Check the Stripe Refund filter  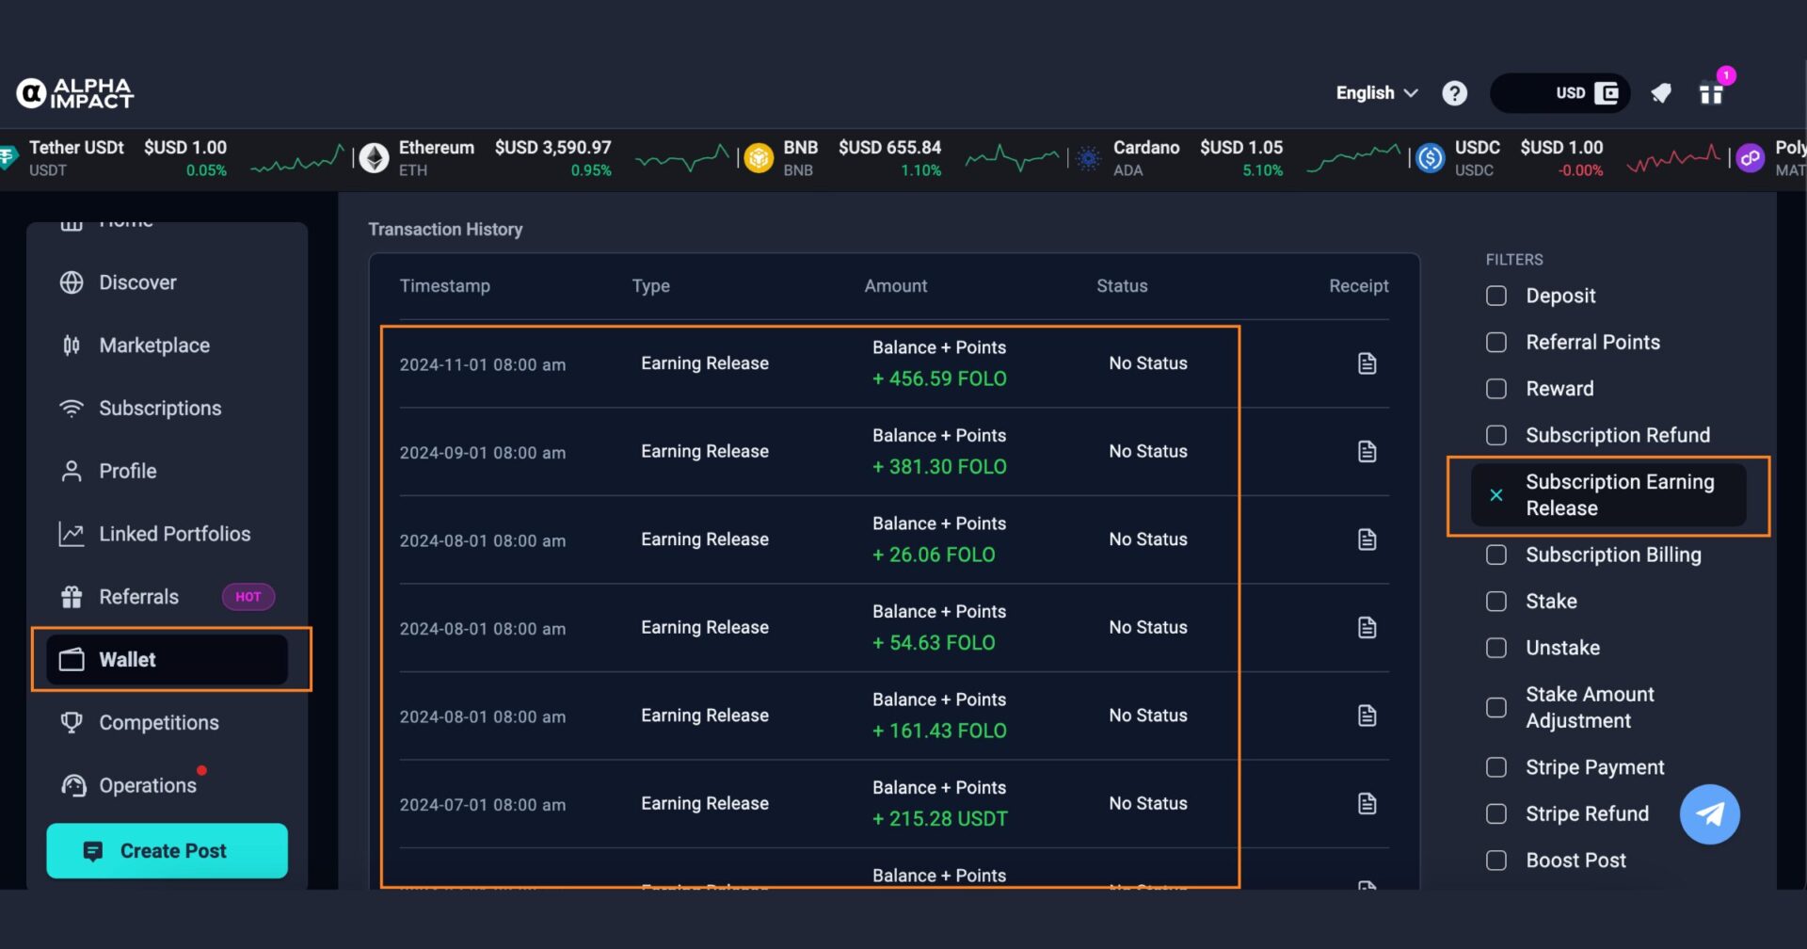1496,813
